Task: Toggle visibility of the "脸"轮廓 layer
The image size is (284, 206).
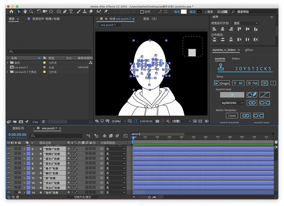Action: click(x=9, y=178)
